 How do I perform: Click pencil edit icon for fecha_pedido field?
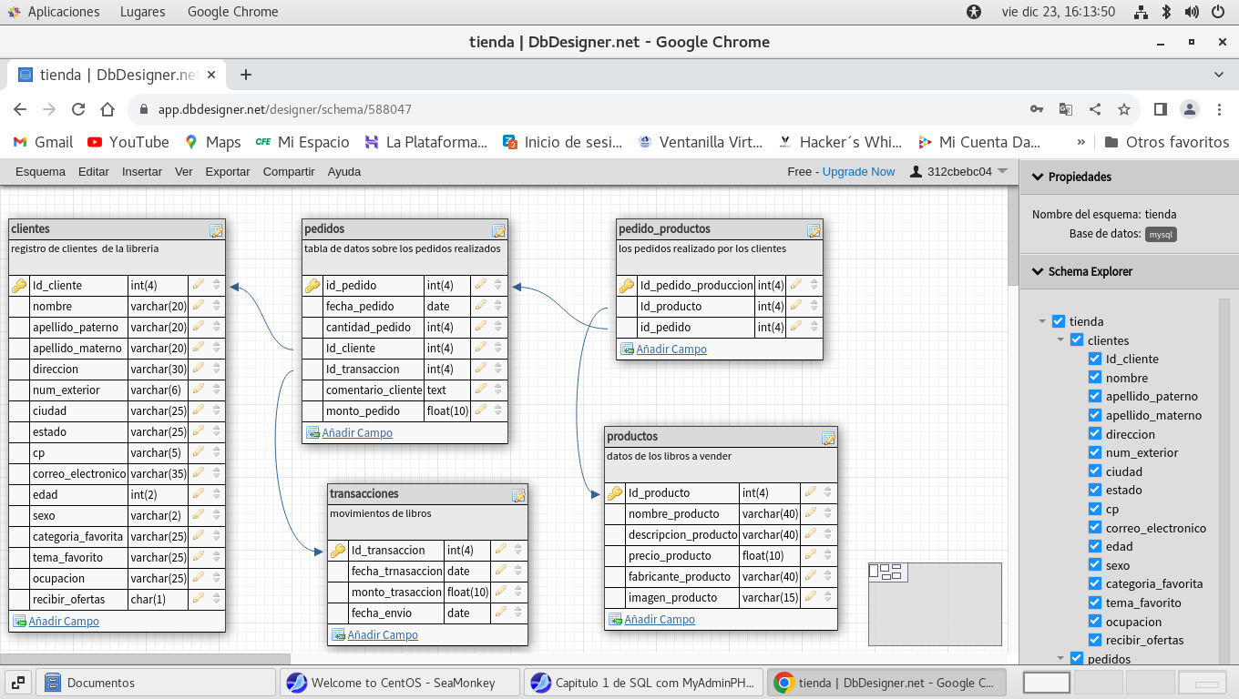481,306
